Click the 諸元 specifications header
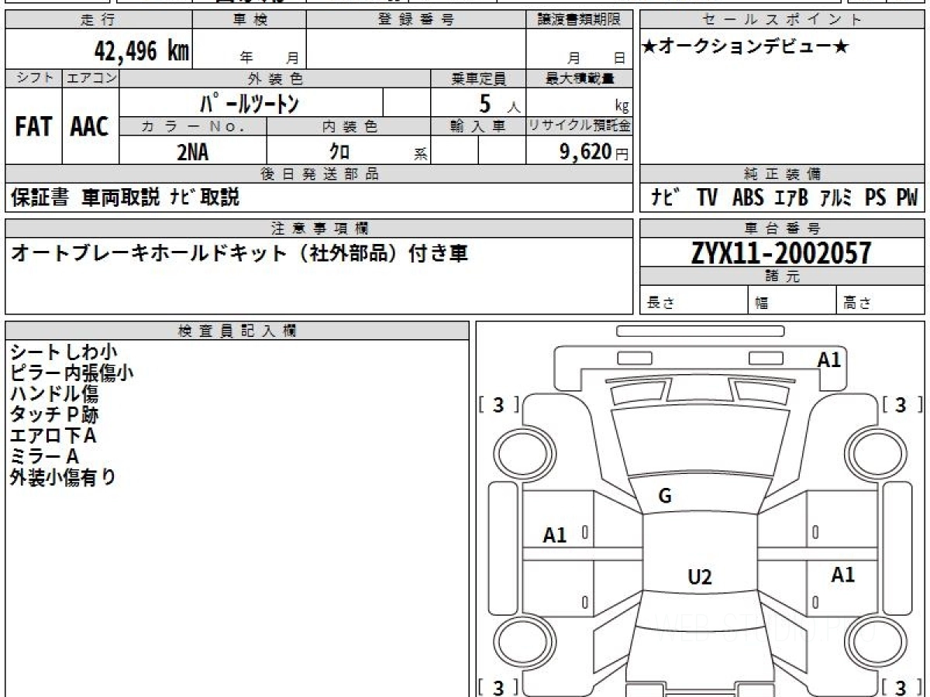930x697 pixels. [781, 276]
